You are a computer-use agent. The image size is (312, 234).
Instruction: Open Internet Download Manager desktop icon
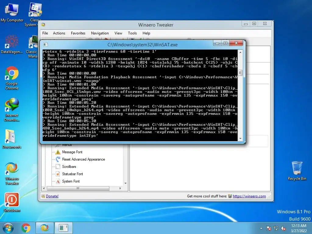tap(12, 110)
